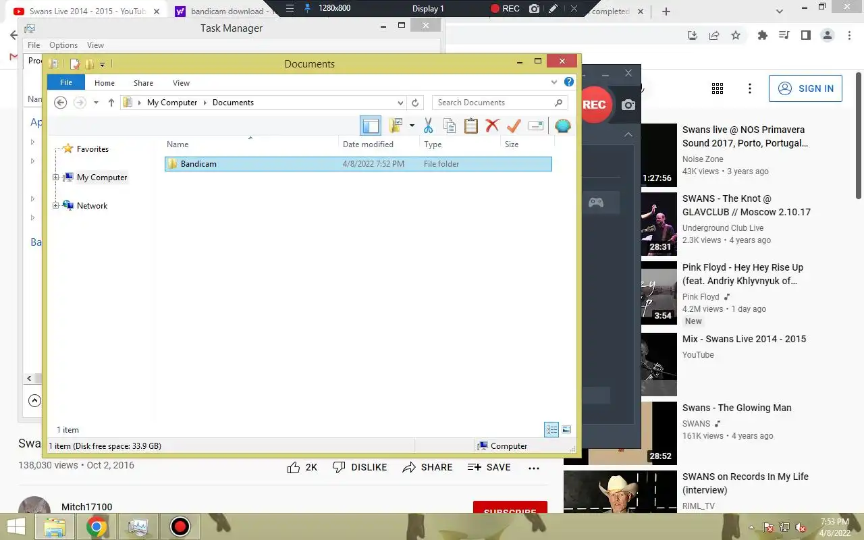Click camera icon in top recording bar
The width and height of the screenshot is (864, 540).
pos(535,9)
